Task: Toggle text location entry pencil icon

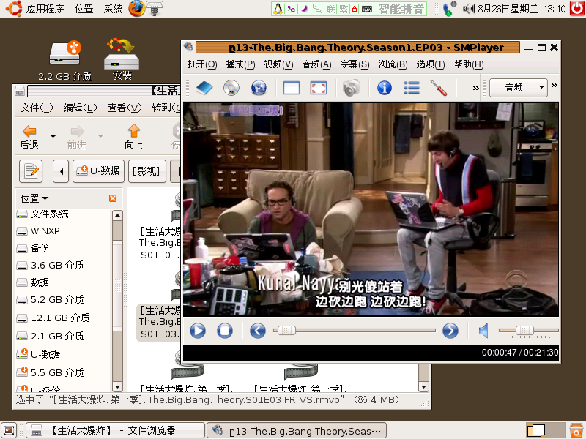Action: (x=31, y=171)
